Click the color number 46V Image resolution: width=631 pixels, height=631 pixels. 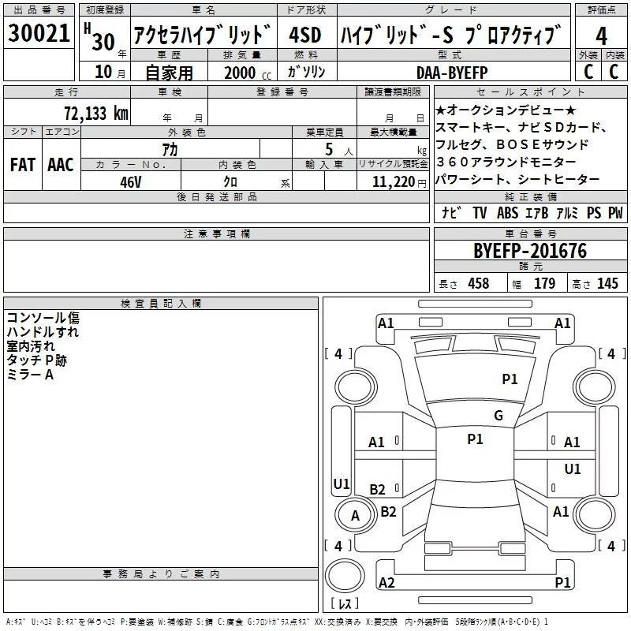click(x=130, y=181)
